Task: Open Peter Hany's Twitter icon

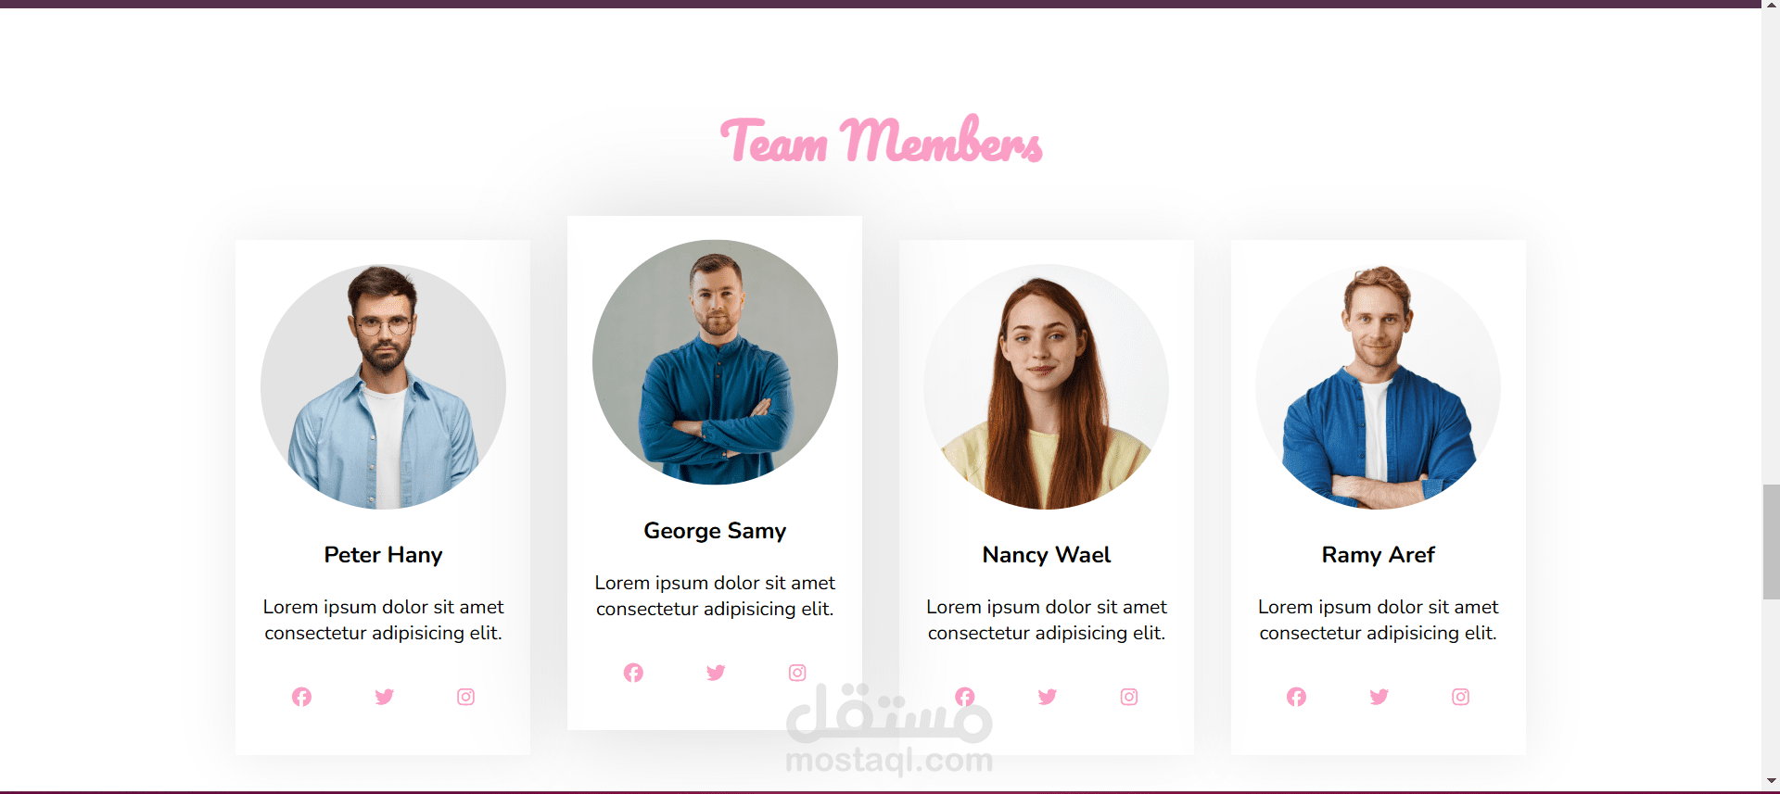Action: pos(384,697)
